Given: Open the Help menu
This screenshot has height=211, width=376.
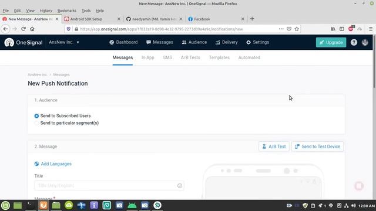Looking at the screenshot, I should pyautogui.click(x=100, y=11).
